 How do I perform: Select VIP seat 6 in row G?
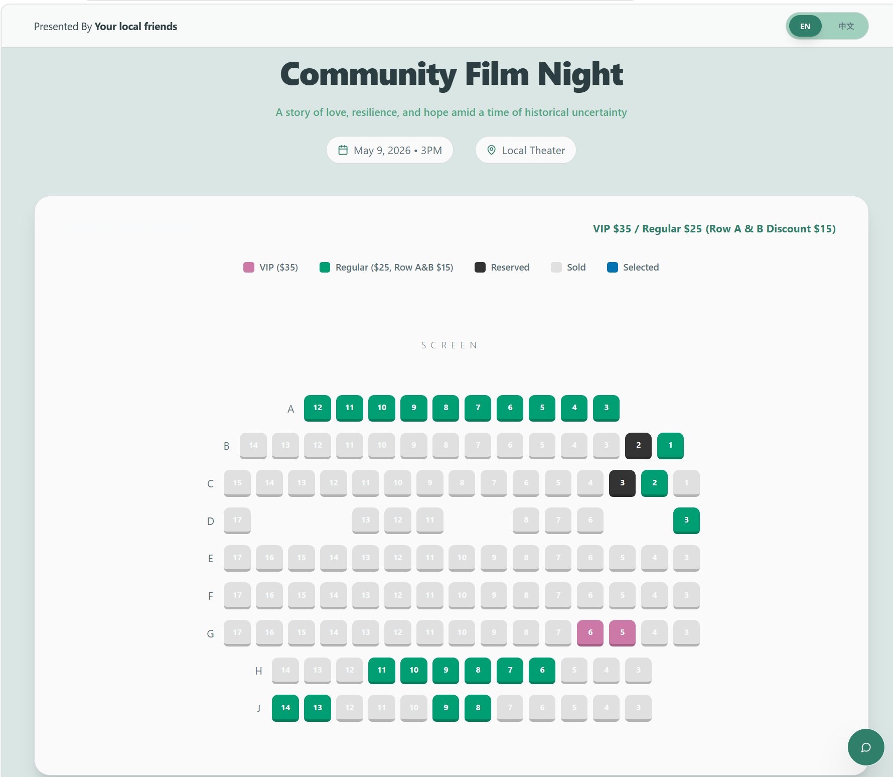(590, 633)
